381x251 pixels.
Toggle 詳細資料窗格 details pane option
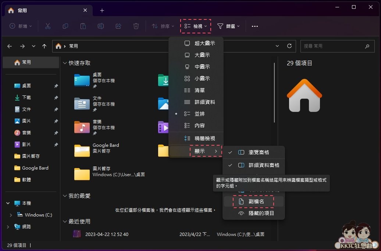click(x=253, y=165)
